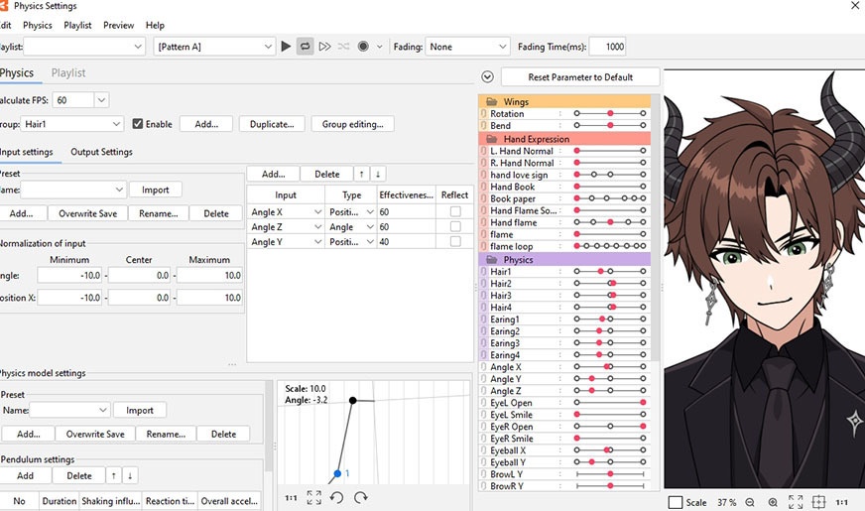Click the Play button in the playback toolbar
Image resolution: width=865 pixels, height=511 pixels.
(286, 47)
